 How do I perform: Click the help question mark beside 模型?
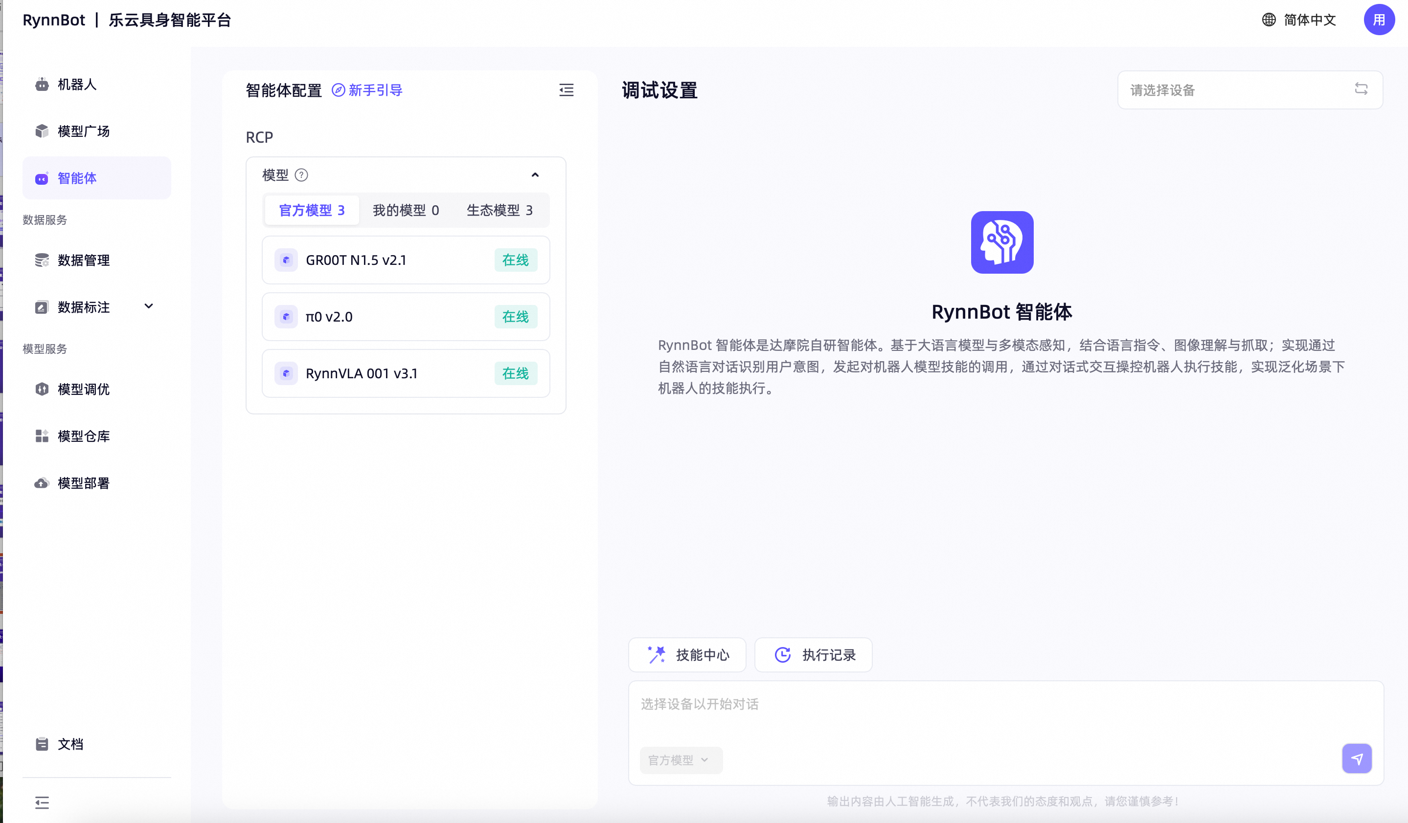pyautogui.click(x=301, y=175)
